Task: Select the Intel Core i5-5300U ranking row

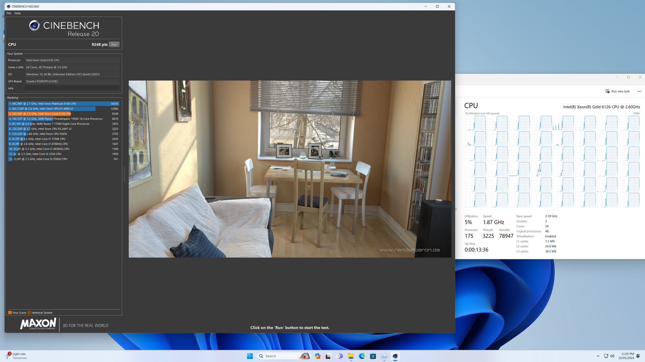Action: tap(64, 159)
